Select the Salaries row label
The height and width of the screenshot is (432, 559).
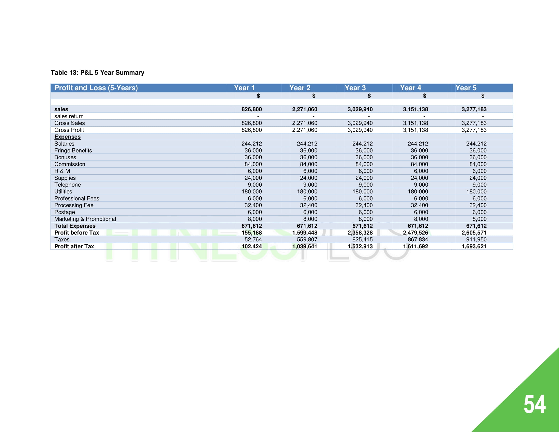(64, 144)
